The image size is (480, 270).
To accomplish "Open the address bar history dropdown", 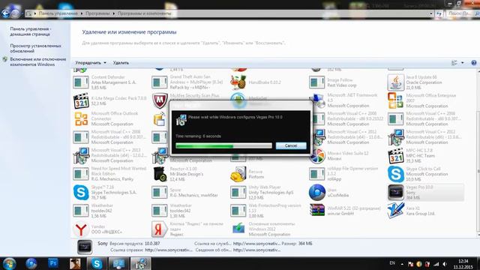I will point(431,13).
